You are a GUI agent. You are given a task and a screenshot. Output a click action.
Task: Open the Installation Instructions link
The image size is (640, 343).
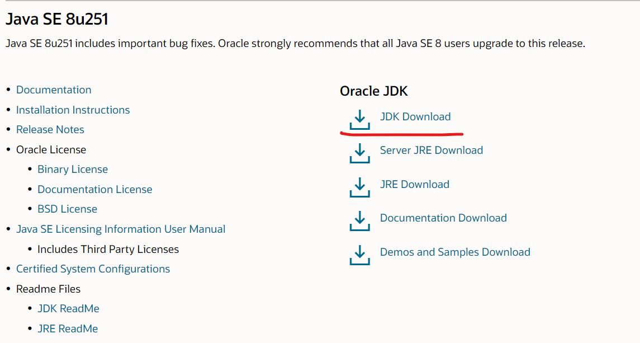pos(73,110)
